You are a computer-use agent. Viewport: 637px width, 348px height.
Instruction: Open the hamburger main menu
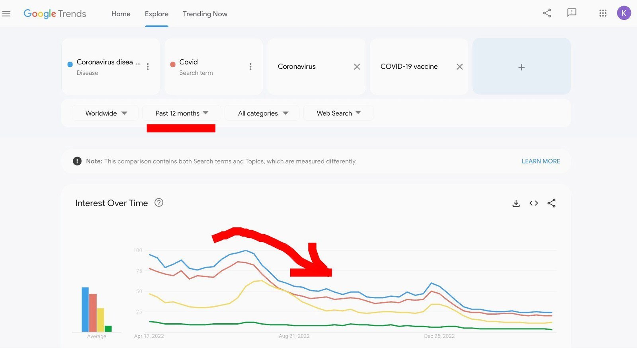pos(6,14)
